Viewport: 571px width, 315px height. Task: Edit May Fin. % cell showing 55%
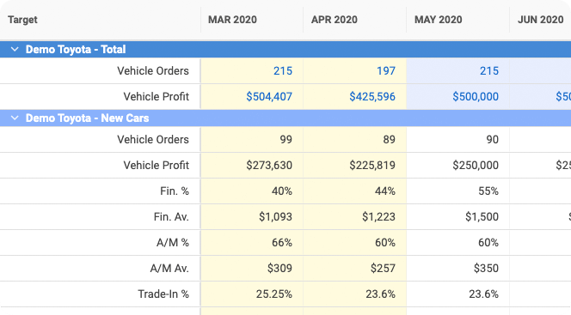[x=457, y=191]
